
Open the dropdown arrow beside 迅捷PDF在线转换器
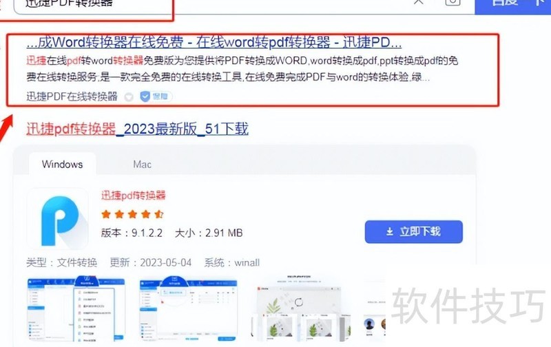(x=129, y=97)
